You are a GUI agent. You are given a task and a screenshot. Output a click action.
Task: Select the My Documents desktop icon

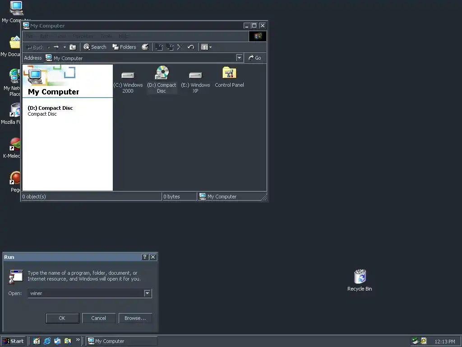point(11,47)
